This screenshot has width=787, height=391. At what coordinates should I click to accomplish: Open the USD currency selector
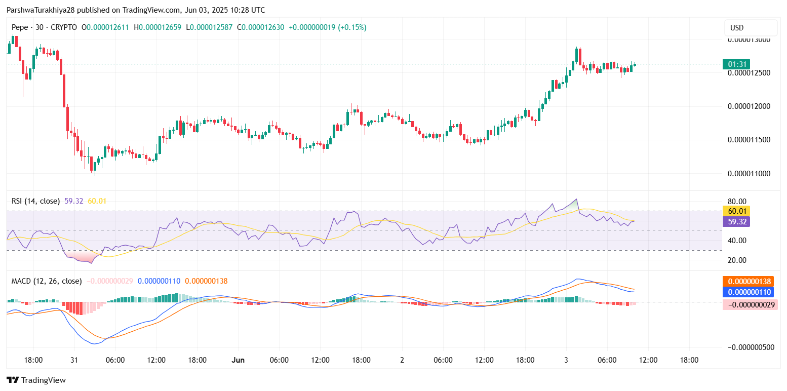(751, 28)
